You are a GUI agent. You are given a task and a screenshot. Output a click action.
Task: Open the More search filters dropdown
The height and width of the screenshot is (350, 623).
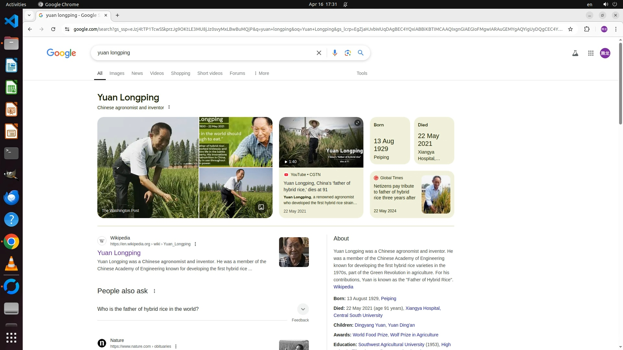[x=262, y=73]
